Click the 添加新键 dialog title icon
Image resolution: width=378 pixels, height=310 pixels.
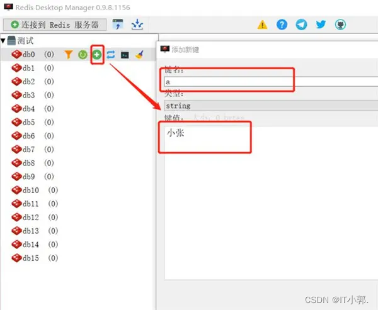165,49
